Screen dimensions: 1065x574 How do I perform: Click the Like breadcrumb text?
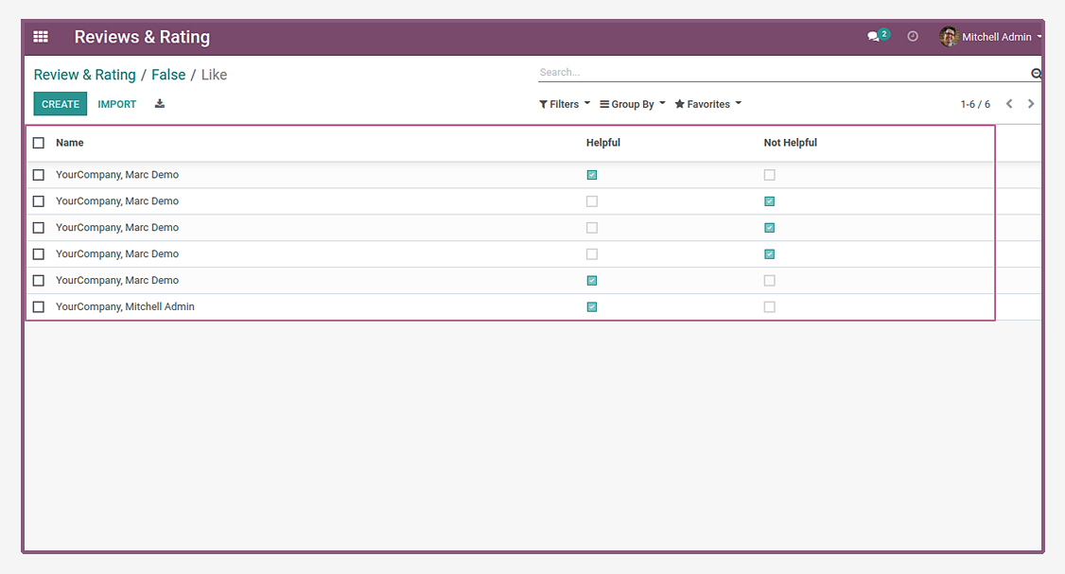[214, 75]
